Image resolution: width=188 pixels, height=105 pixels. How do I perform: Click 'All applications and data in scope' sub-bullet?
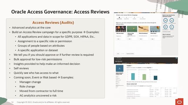[x=56, y=37]
